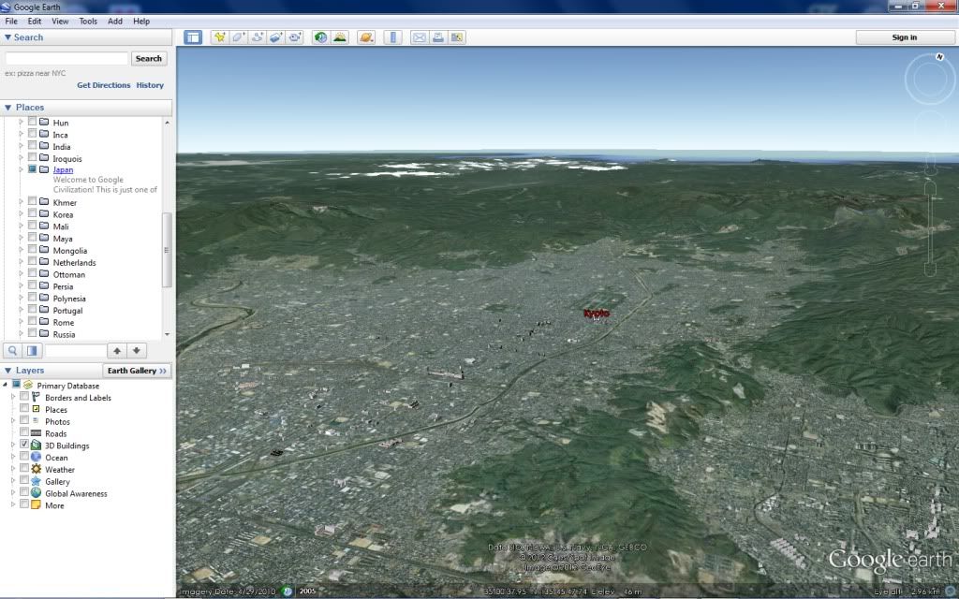Click the Sign in button
This screenshot has height=599, width=959.
pos(904,37)
